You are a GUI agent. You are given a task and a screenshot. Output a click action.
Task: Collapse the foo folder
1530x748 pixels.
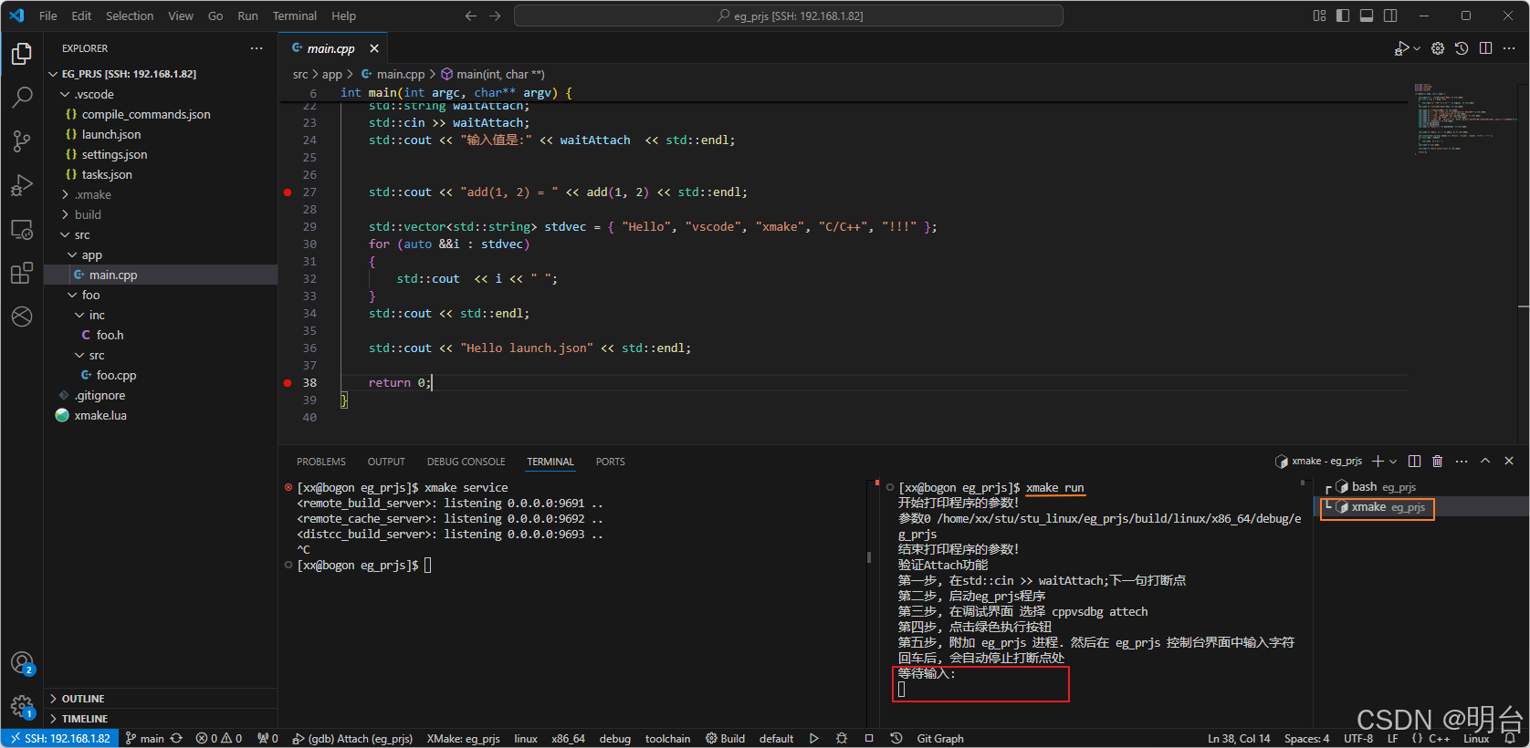coord(161,295)
